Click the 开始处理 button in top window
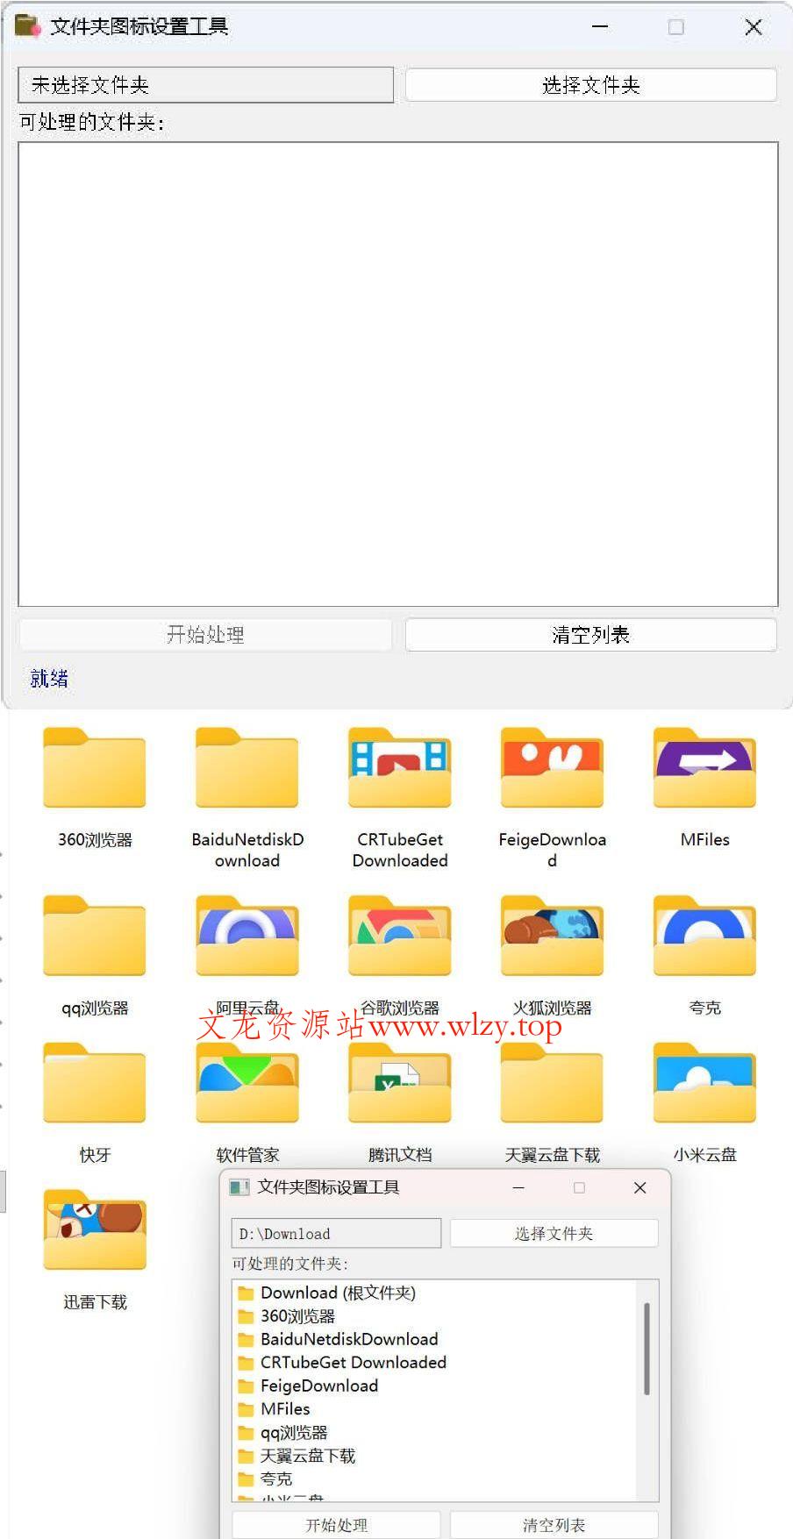The height and width of the screenshot is (1539, 793). (x=205, y=635)
